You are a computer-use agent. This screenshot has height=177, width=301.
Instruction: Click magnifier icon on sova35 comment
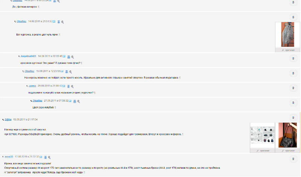[x=49, y=157]
